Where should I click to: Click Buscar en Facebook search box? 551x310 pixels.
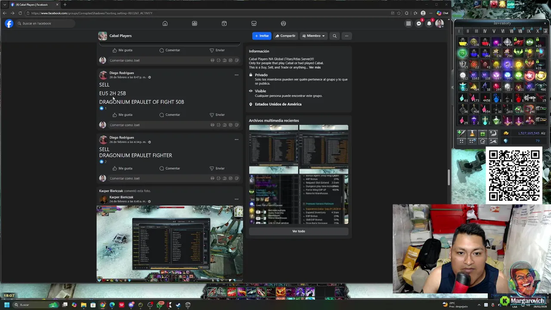[x=45, y=24]
